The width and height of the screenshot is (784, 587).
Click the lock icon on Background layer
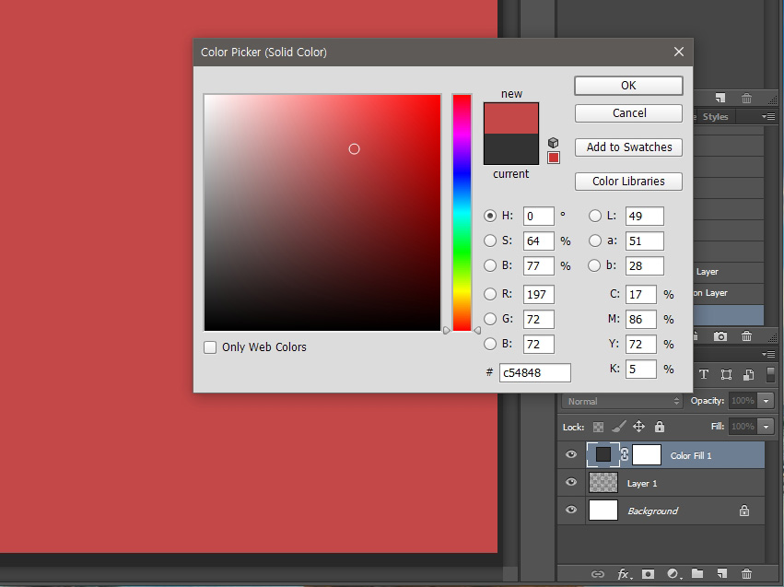(x=744, y=511)
